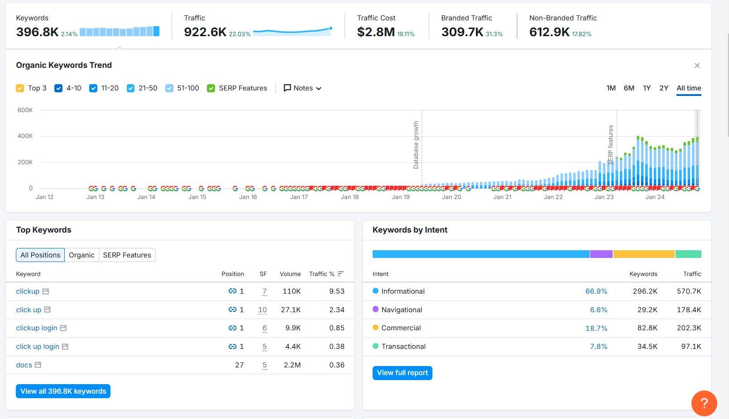The height and width of the screenshot is (419, 729).
Task: Open the click up keyword link
Action: [x=29, y=310]
